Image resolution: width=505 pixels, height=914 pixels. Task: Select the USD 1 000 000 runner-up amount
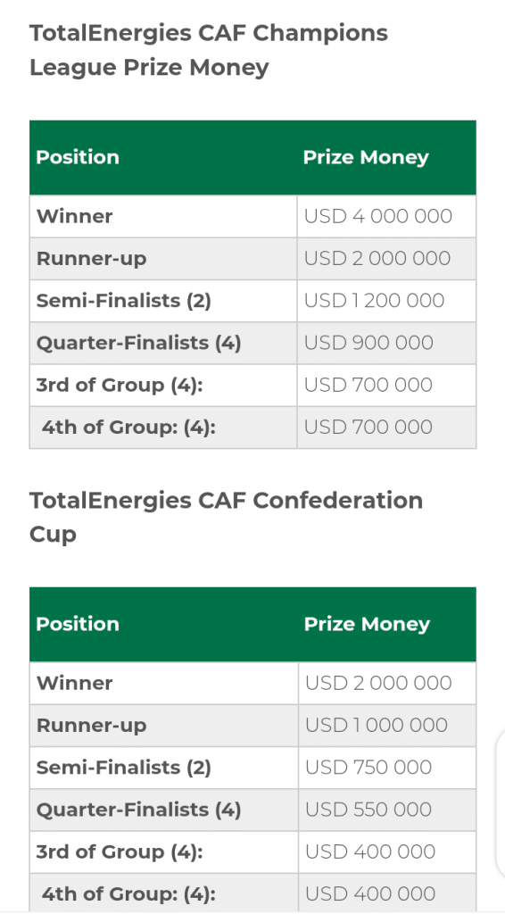coord(377,725)
